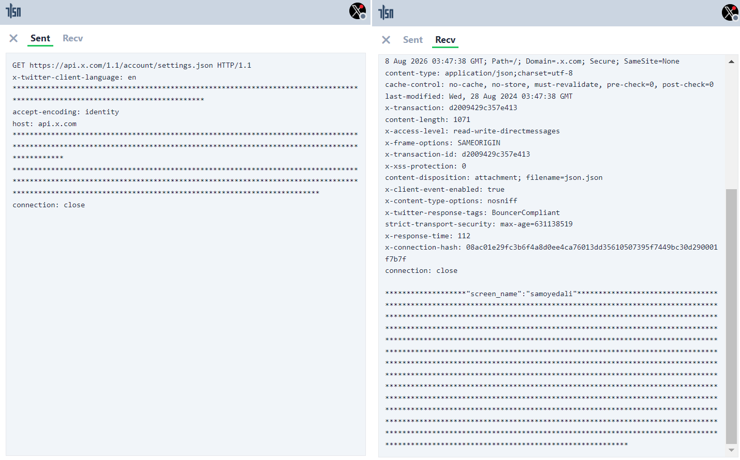Click the empty scrollbar track above the thumb
This screenshot has height=460, width=740.
pyautogui.click(x=731, y=124)
